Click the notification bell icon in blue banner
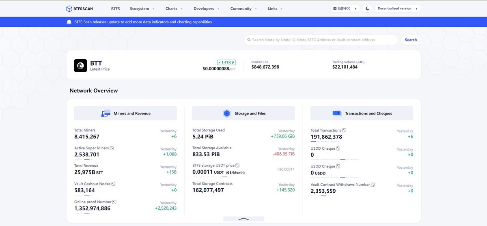The image size is (487, 226). 69,22
